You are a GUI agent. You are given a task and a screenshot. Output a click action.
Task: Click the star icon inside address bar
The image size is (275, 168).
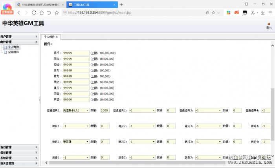(x=213, y=13)
